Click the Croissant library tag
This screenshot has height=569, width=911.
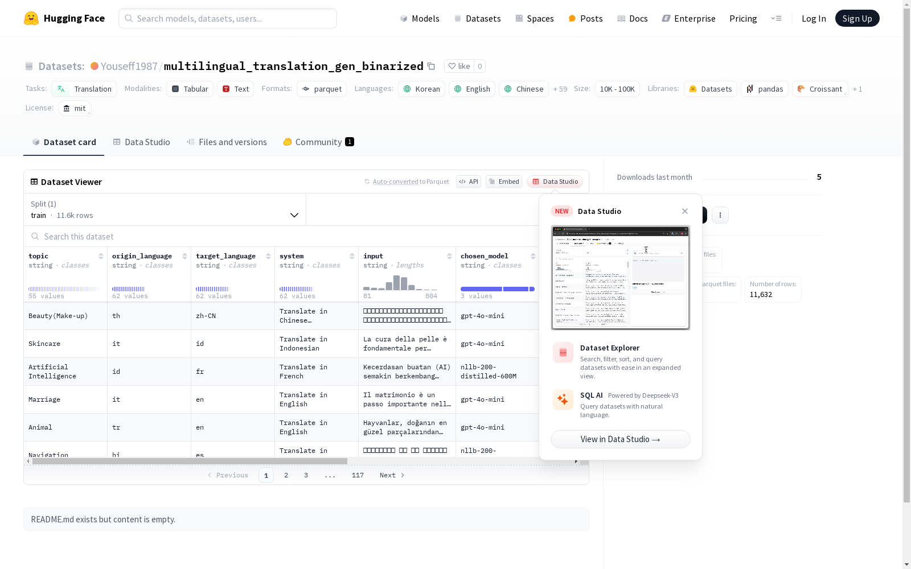point(820,89)
